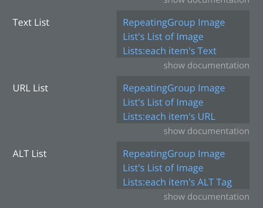Click the word "Lists" in the ALT List expression
The height and width of the screenshot is (208, 263).
pos(133,182)
